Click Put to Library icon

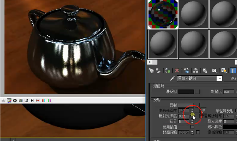click(x=205, y=71)
